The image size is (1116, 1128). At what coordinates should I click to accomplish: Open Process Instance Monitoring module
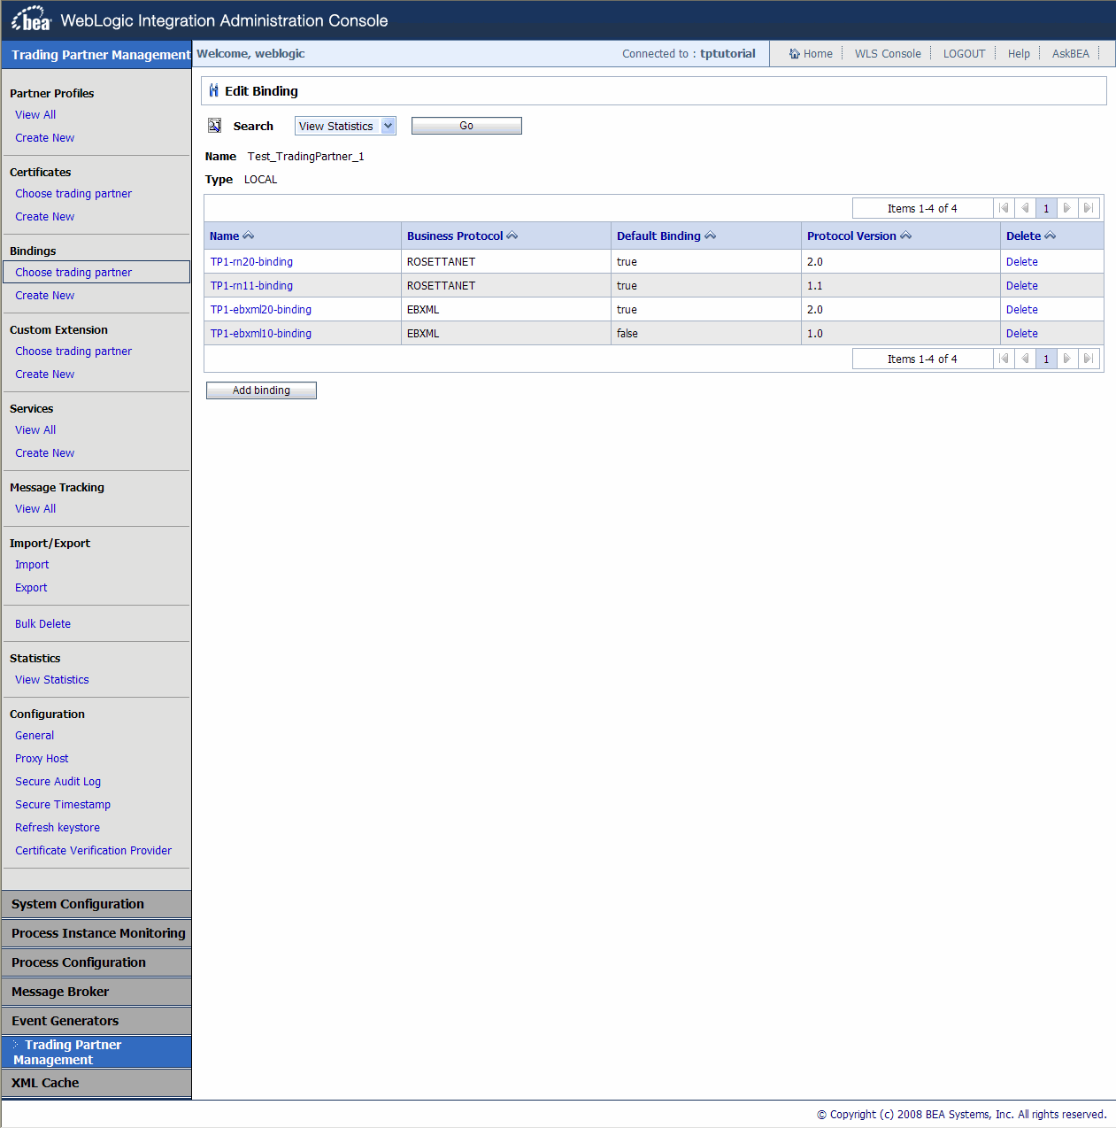pos(96,933)
